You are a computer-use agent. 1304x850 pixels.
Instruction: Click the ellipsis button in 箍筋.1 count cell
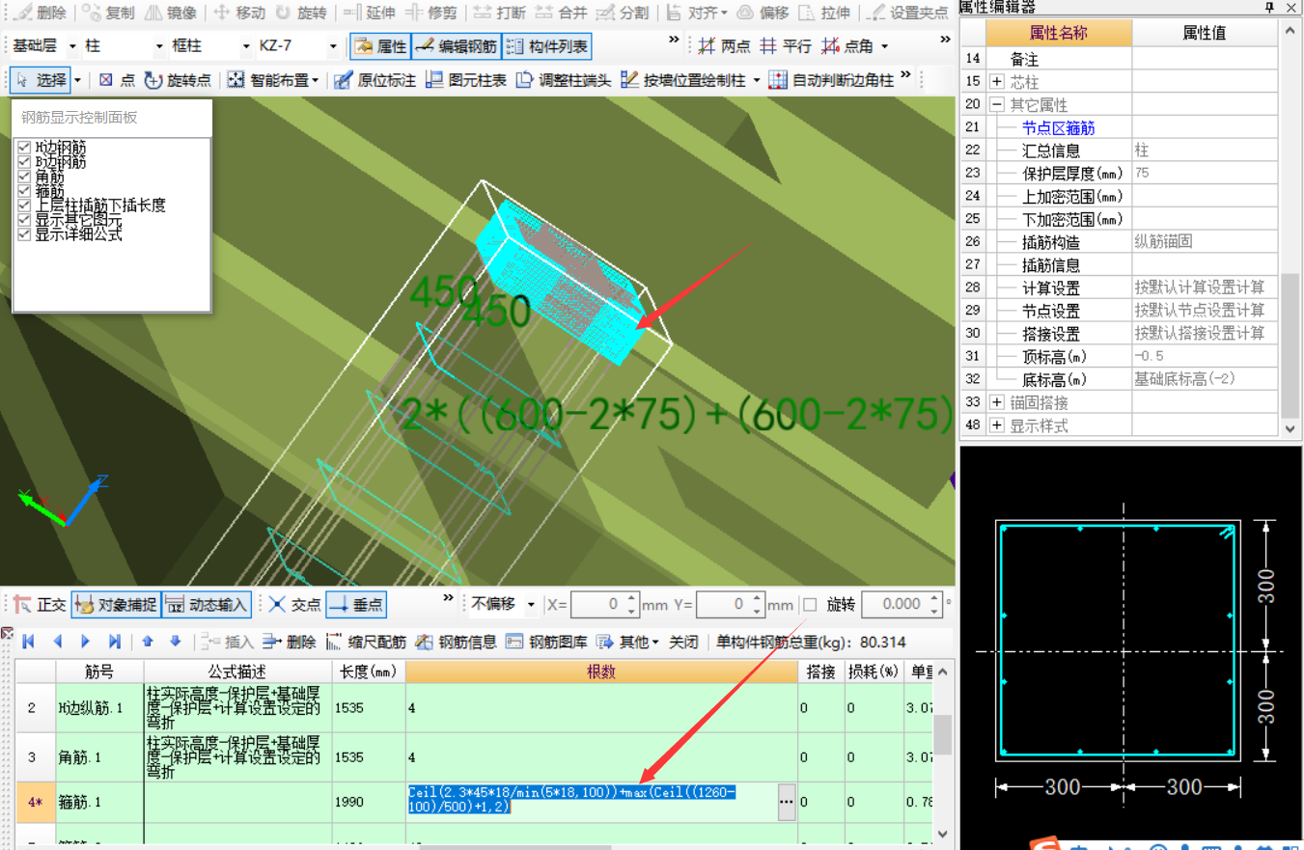point(786,802)
